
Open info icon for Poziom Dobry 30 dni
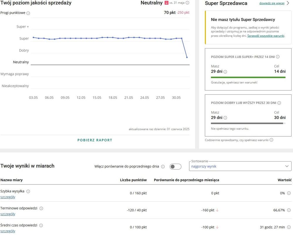279,103
